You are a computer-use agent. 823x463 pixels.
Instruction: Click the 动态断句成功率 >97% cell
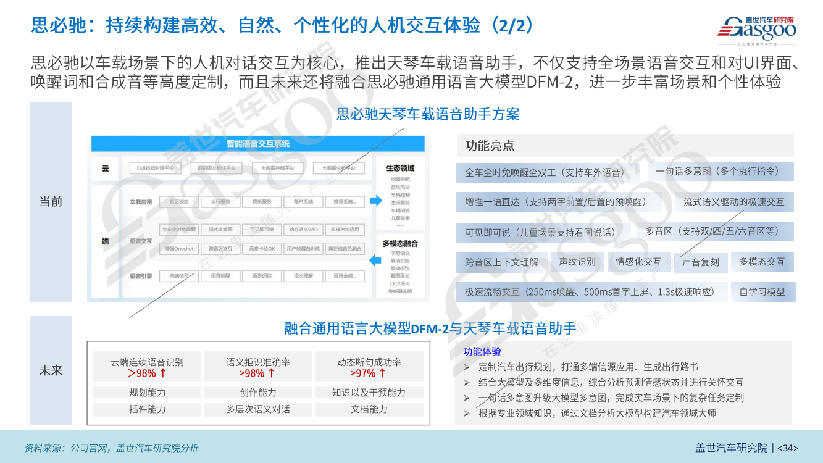[x=369, y=367]
